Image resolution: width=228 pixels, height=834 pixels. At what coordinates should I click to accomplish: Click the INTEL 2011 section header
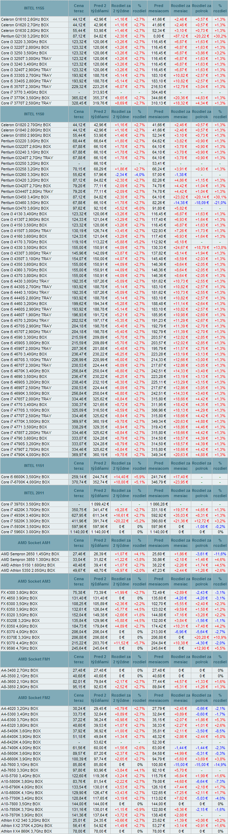coord(34,493)
